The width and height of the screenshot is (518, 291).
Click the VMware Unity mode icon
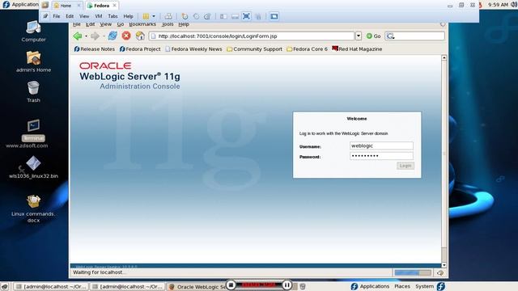[258, 16]
